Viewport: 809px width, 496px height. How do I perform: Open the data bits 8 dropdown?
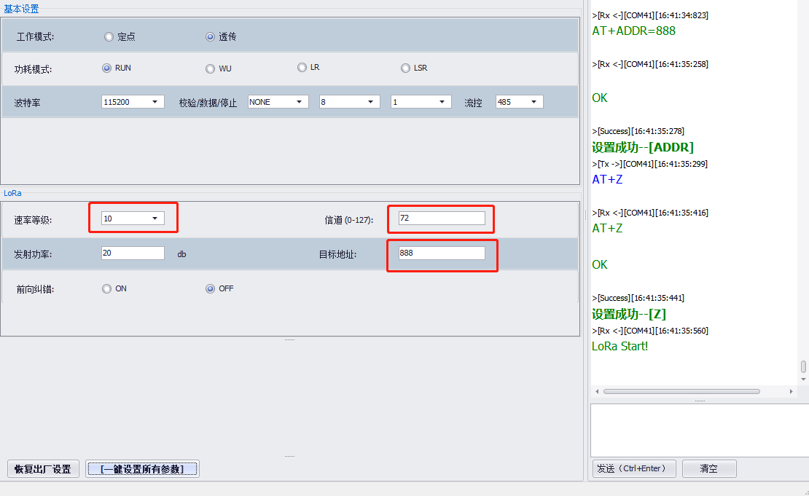pos(349,102)
